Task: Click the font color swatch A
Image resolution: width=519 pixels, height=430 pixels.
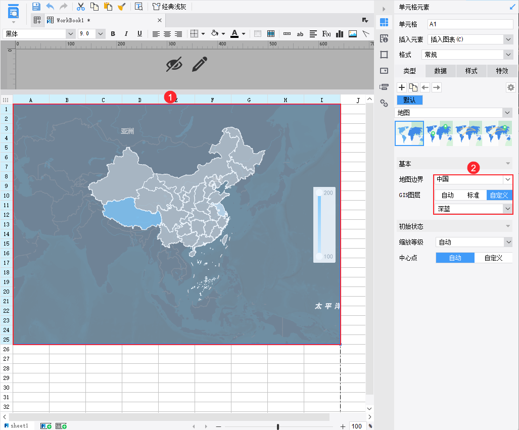Action: point(234,34)
